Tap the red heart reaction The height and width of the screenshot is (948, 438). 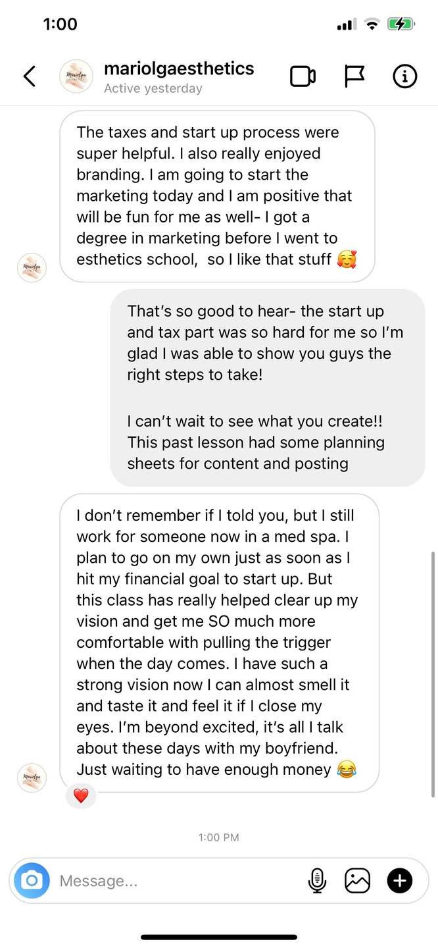click(81, 796)
